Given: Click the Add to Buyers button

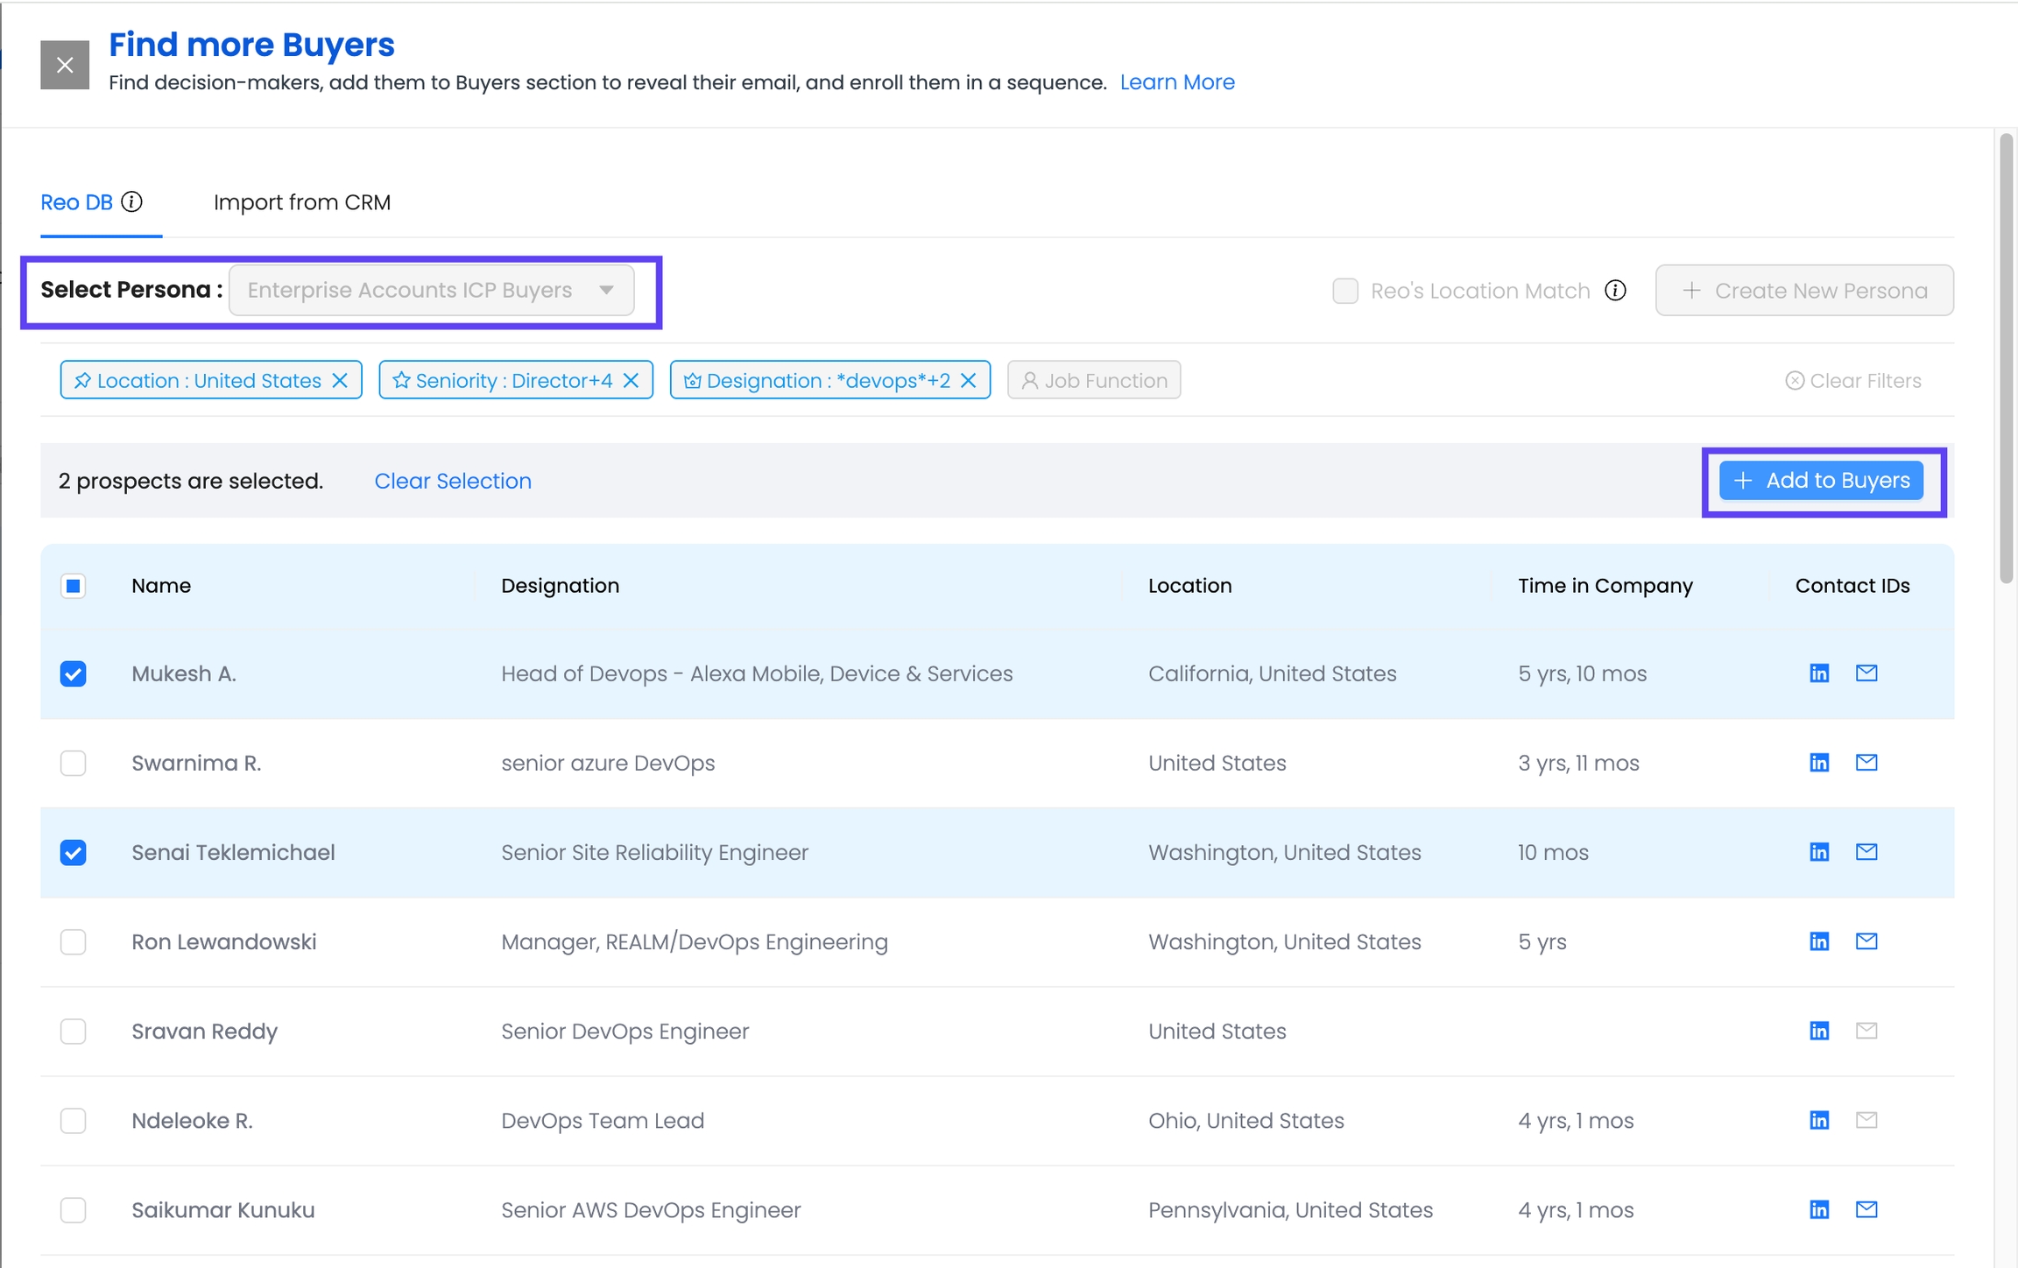Looking at the screenshot, I should tap(1822, 481).
